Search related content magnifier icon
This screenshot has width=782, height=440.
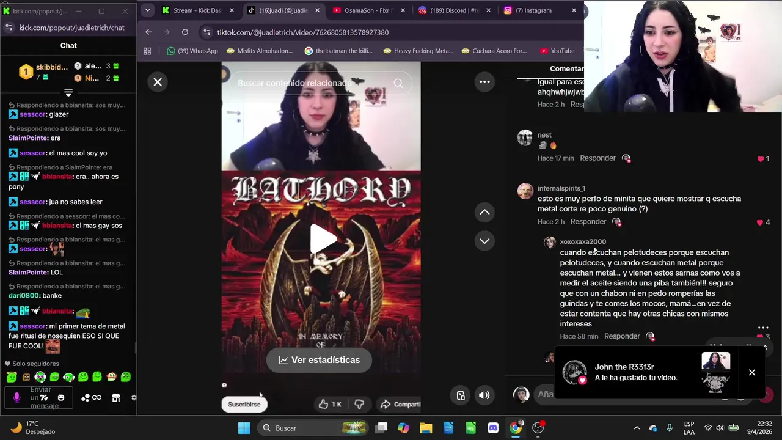pos(398,83)
